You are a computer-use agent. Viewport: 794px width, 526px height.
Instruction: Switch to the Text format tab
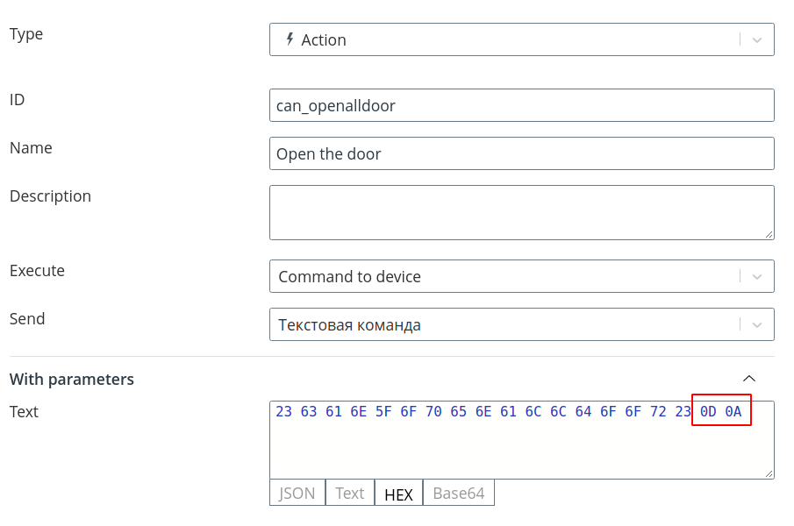click(x=349, y=493)
